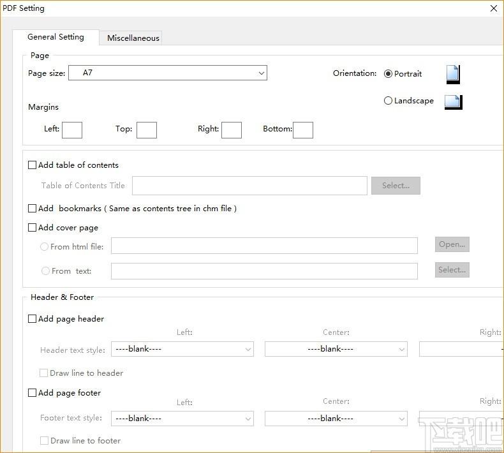Click the Bottom margin input field
This screenshot has height=453, width=504.
[x=303, y=130]
